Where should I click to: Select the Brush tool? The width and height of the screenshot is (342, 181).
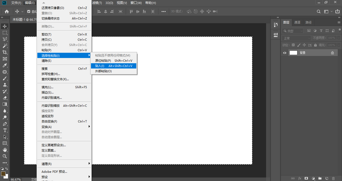coord(5,78)
